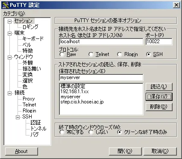Open the 端末 category
Viewport: 182px width, 159px height.
click(x=19, y=33)
